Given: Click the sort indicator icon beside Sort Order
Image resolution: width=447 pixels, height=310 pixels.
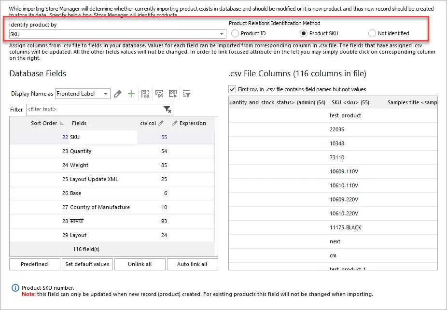Looking at the screenshot, I should (x=62, y=123).
